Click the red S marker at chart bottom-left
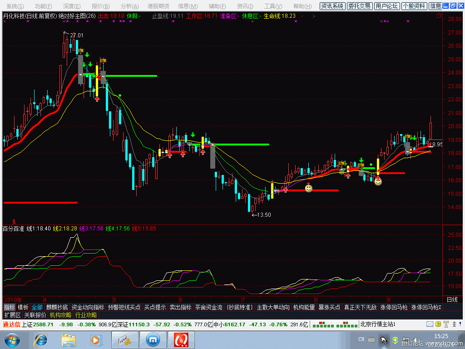This screenshot has width=465, height=349. click(x=14, y=222)
